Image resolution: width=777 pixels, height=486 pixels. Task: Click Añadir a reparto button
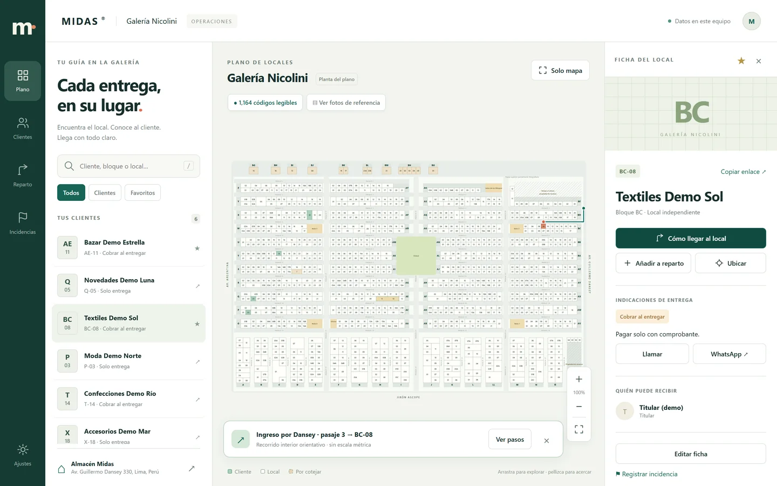pos(653,263)
